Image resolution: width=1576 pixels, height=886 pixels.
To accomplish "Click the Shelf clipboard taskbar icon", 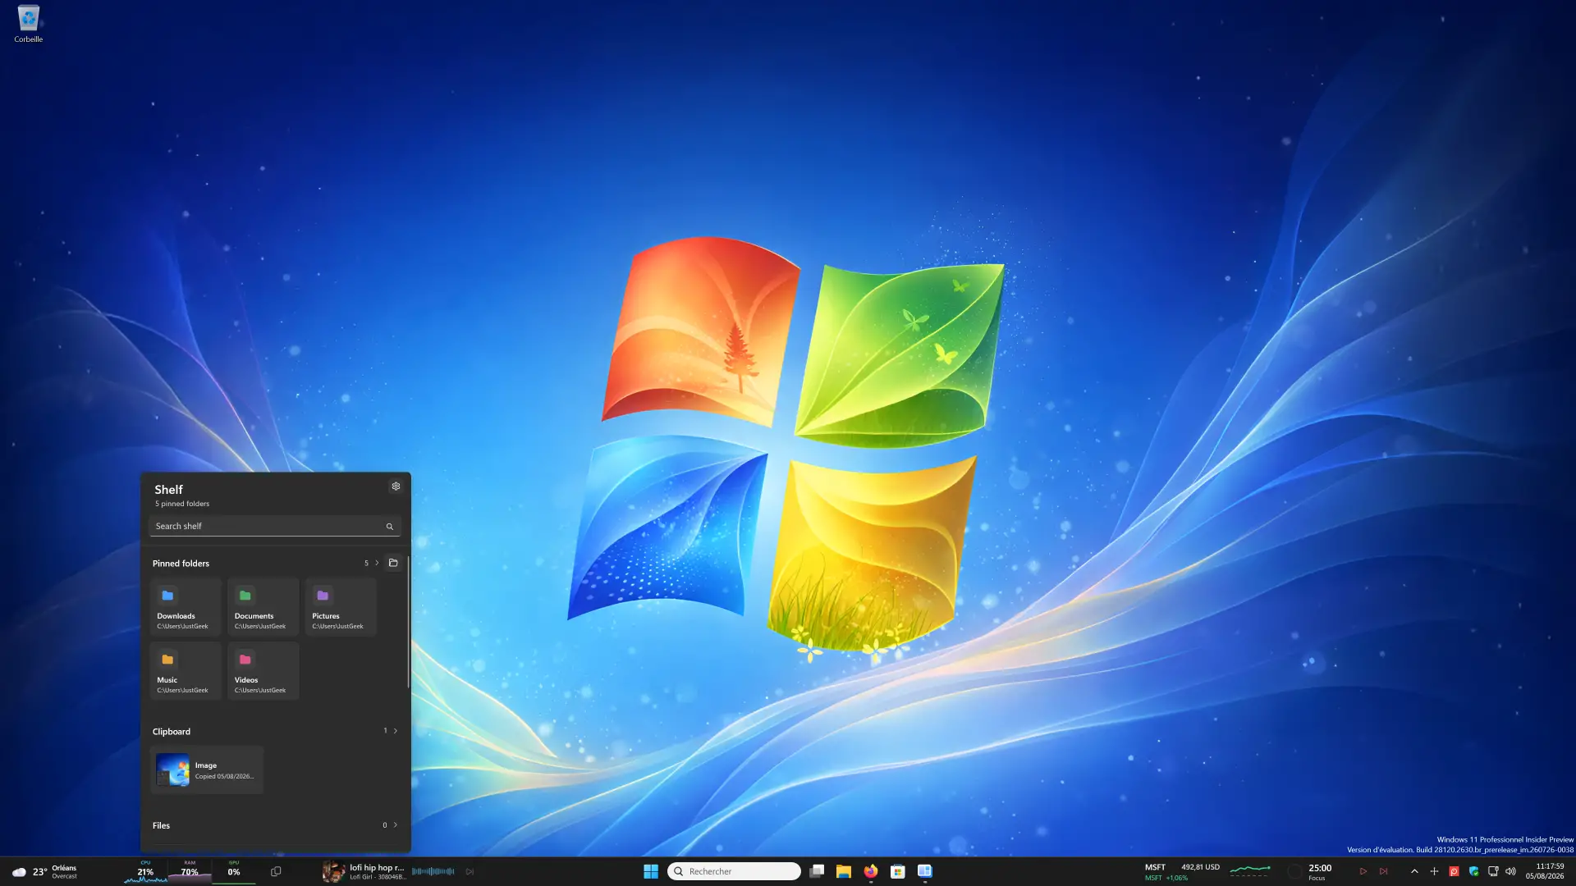I will (276, 871).
